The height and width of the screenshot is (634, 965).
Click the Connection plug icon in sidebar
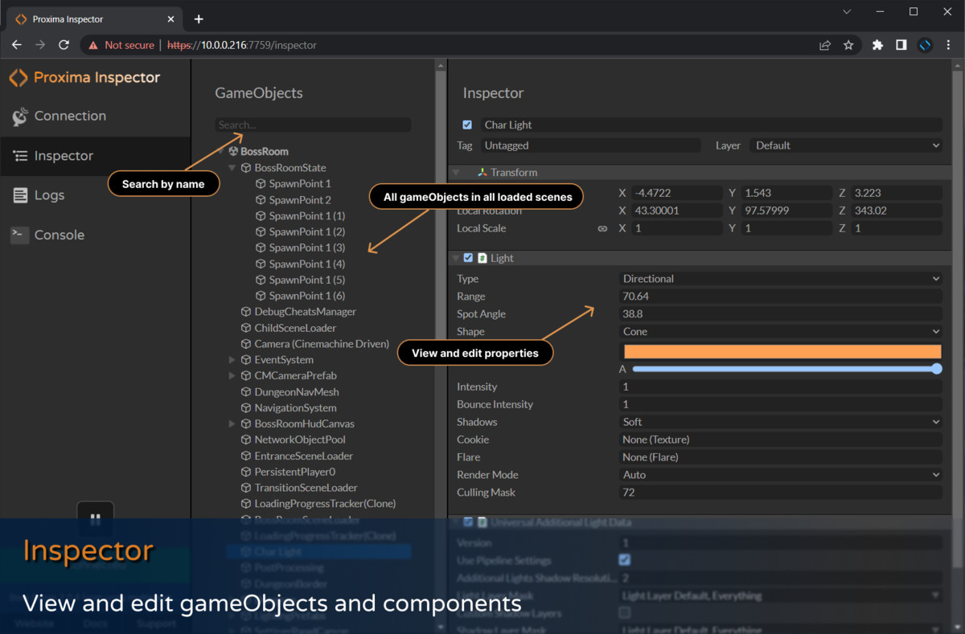[20, 117]
